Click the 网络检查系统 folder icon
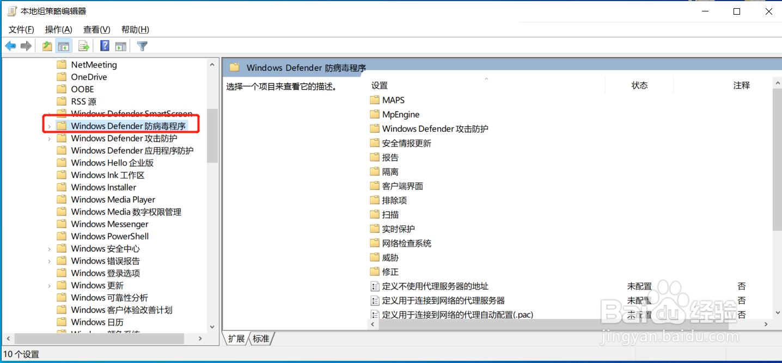This screenshot has width=782, height=363. point(375,243)
